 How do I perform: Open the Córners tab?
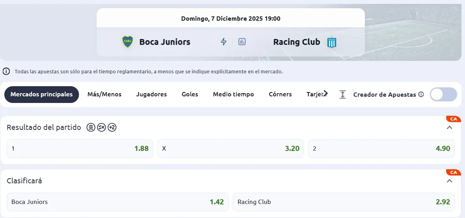pyautogui.click(x=280, y=94)
